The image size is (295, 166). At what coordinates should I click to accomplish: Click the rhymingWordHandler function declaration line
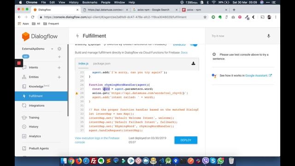[x=119, y=85]
